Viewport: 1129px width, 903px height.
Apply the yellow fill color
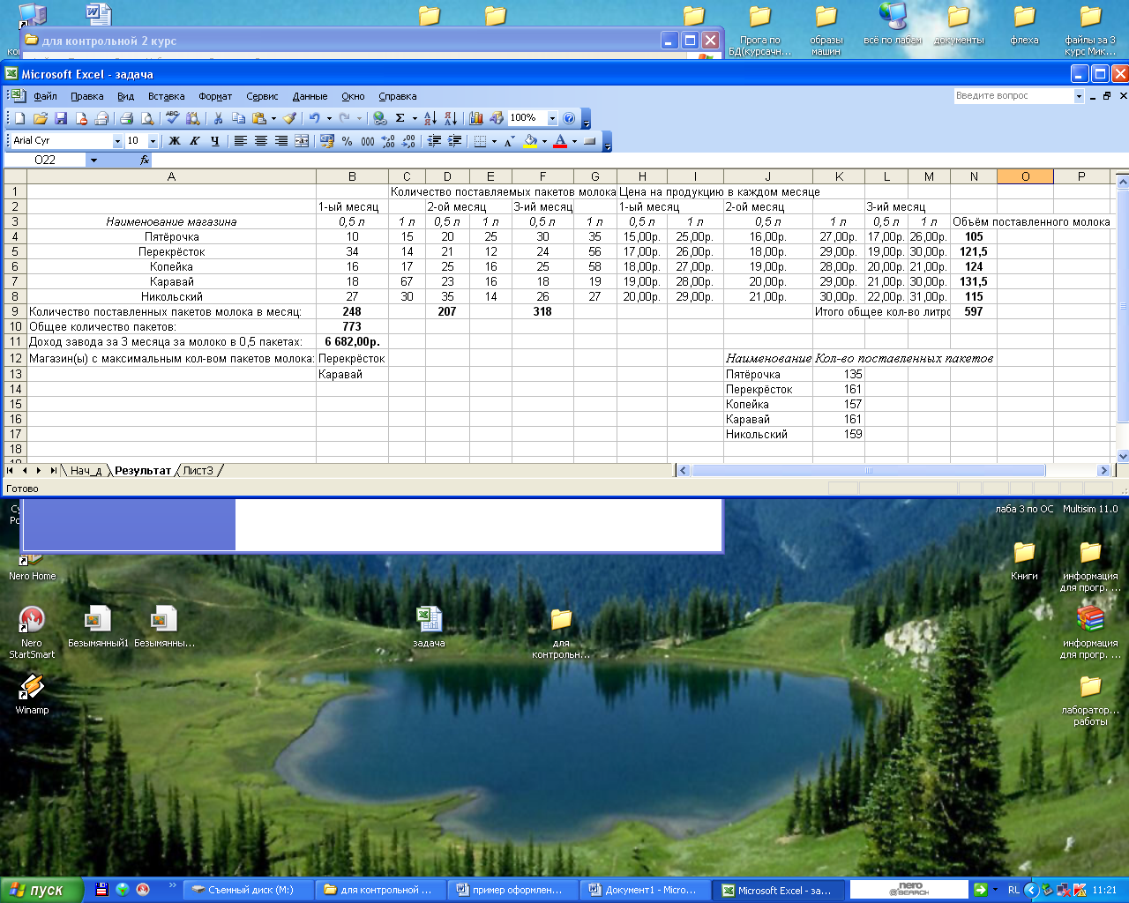(530, 141)
